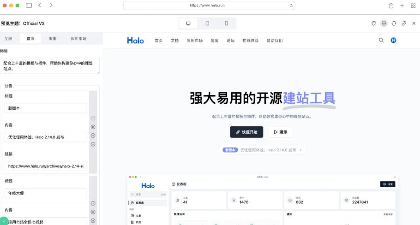Open 论坛 in the site navigation
Image resolution: width=420 pixels, height=225 pixels.
coord(230,41)
